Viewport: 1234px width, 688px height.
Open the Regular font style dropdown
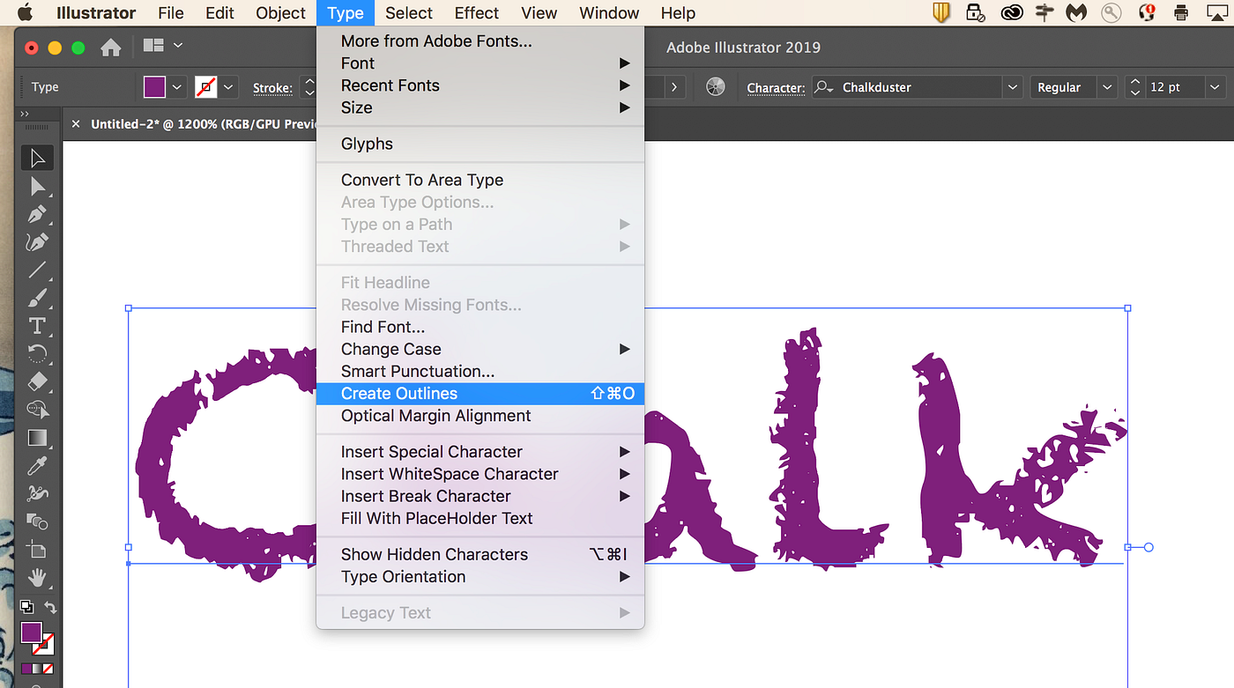pyautogui.click(x=1107, y=87)
